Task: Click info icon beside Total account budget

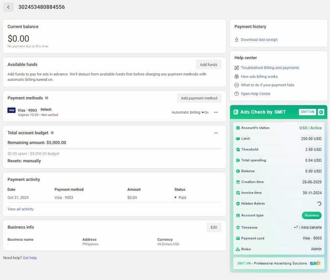Action: pyautogui.click(x=52, y=133)
